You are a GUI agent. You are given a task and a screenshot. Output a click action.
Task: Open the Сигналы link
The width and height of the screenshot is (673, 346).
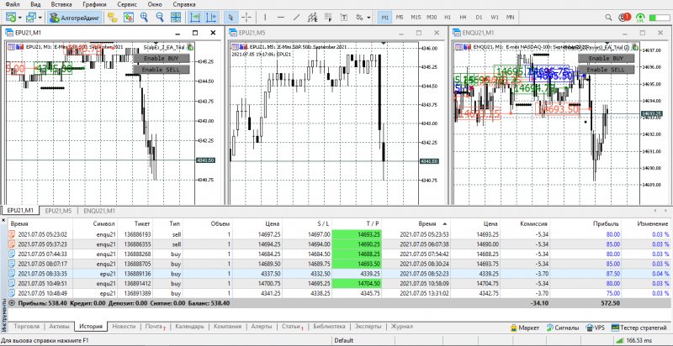pos(564,328)
